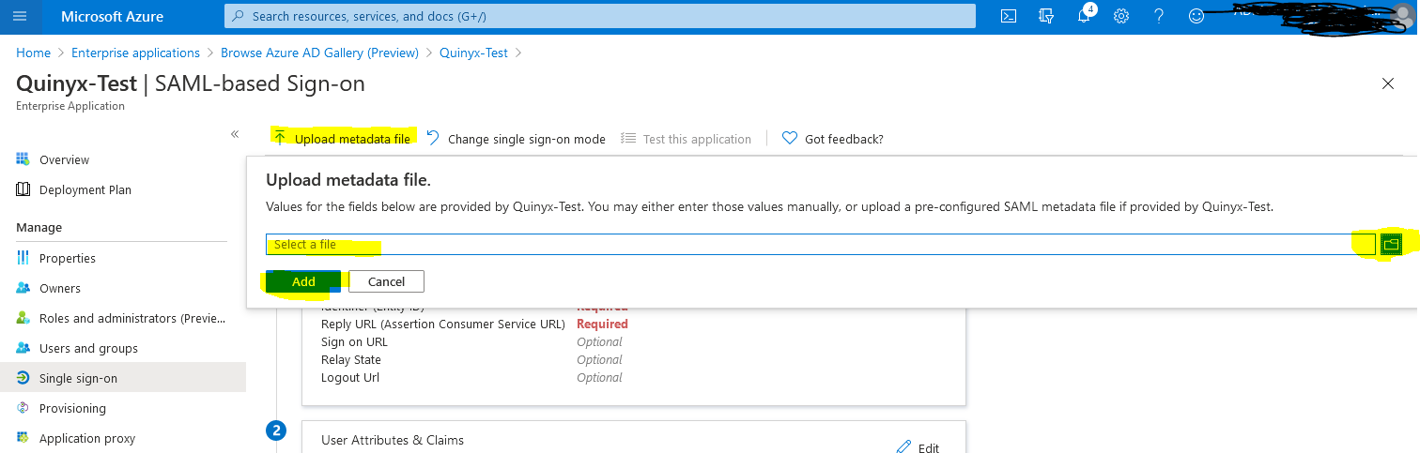Screen dimensions: 1420x453
Task: Click Change single sign-on mode
Action: [x=516, y=139]
